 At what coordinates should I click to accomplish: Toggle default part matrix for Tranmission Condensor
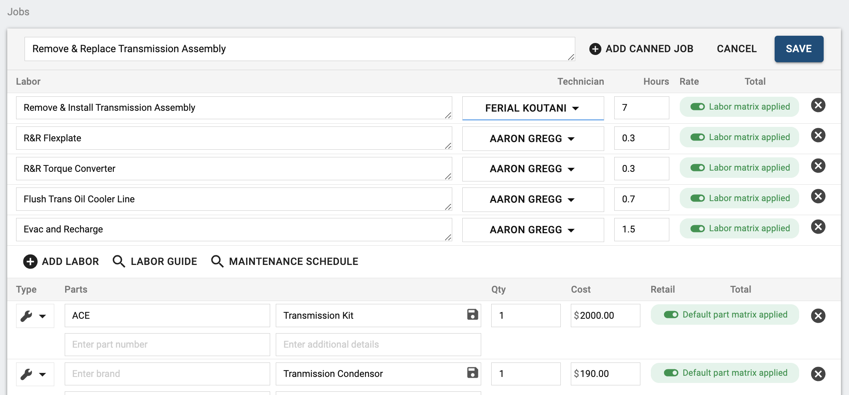[671, 373]
